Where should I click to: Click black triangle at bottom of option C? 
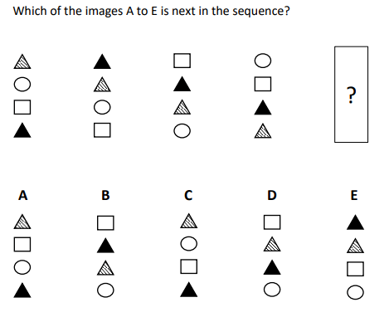[x=188, y=290]
